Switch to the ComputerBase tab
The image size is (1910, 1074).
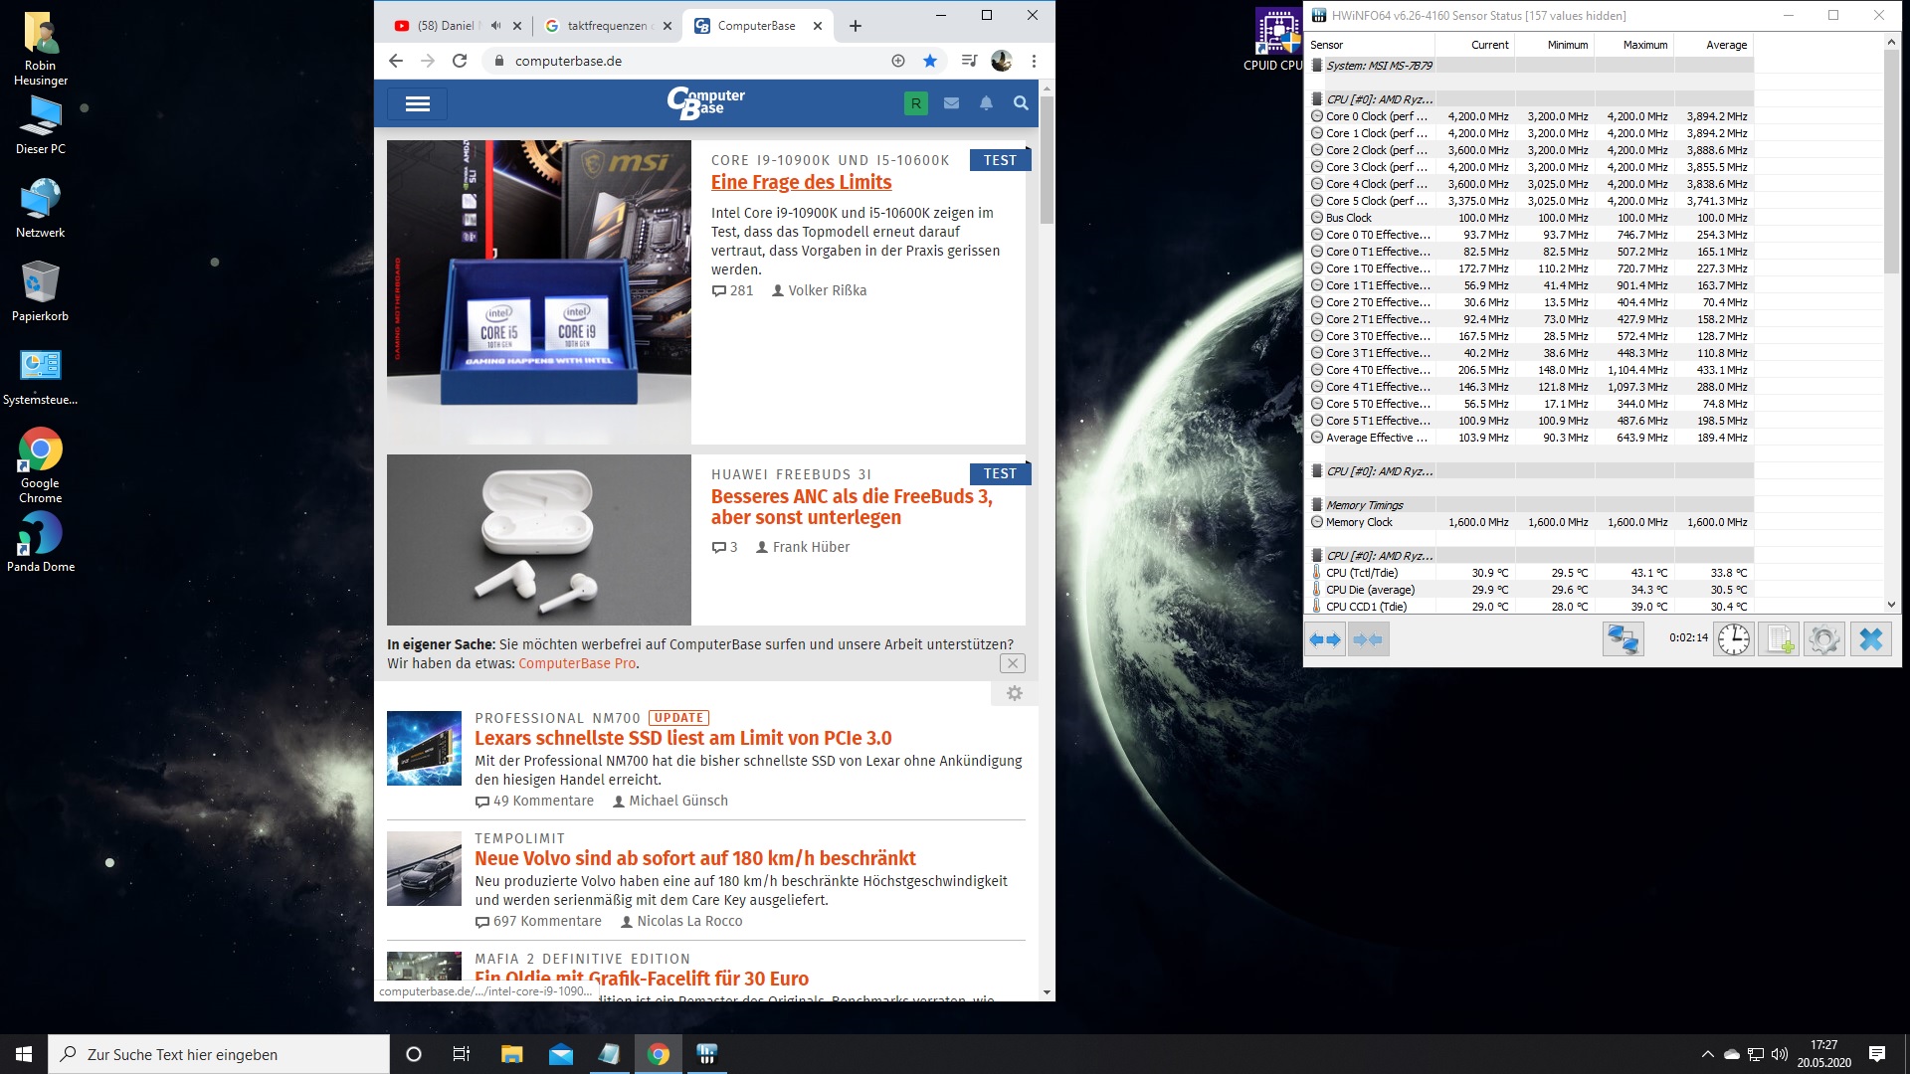[755, 26]
